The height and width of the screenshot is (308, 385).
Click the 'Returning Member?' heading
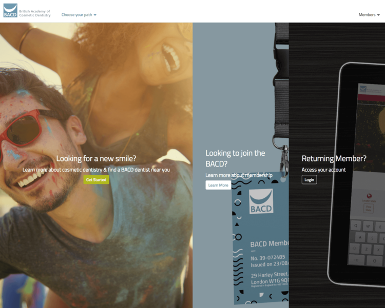pyautogui.click(x=334, y=158)
